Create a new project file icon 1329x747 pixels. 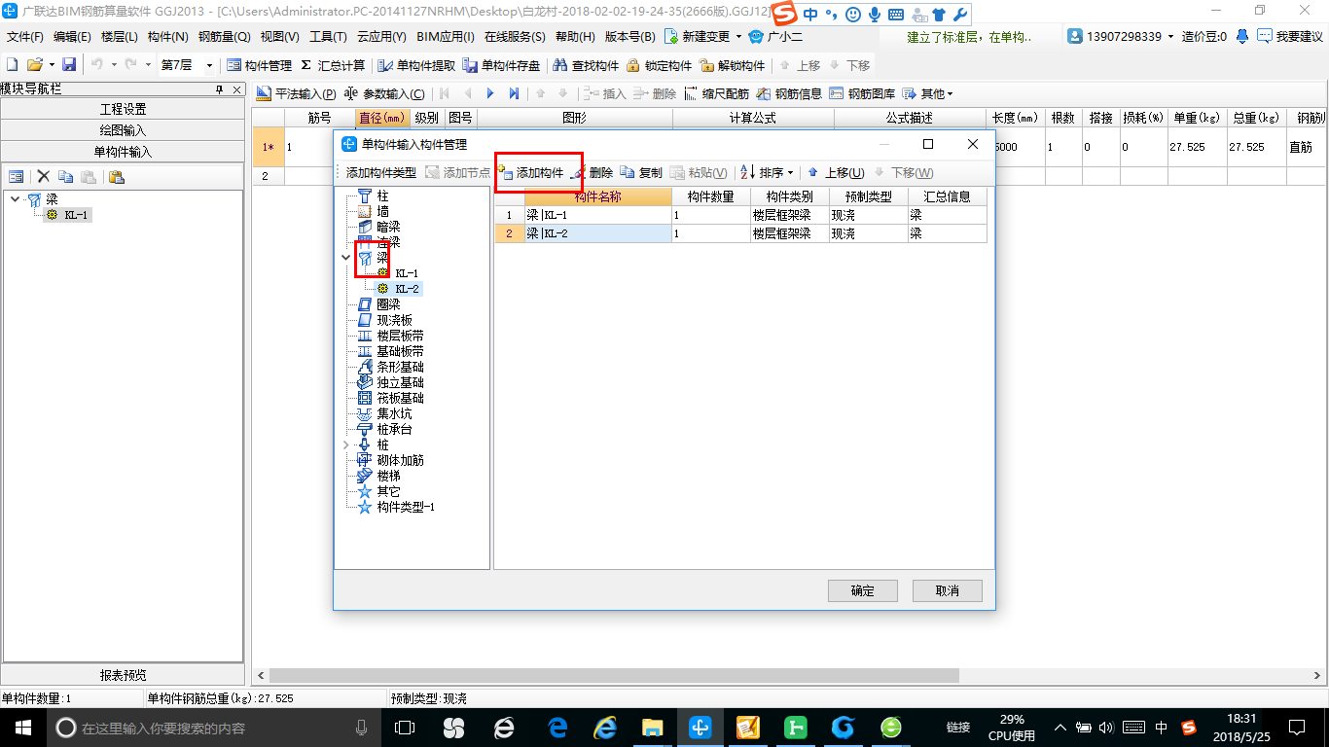12,65
